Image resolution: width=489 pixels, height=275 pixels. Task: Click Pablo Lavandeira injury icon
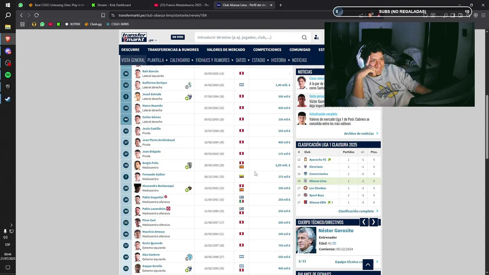coord(168,209)
